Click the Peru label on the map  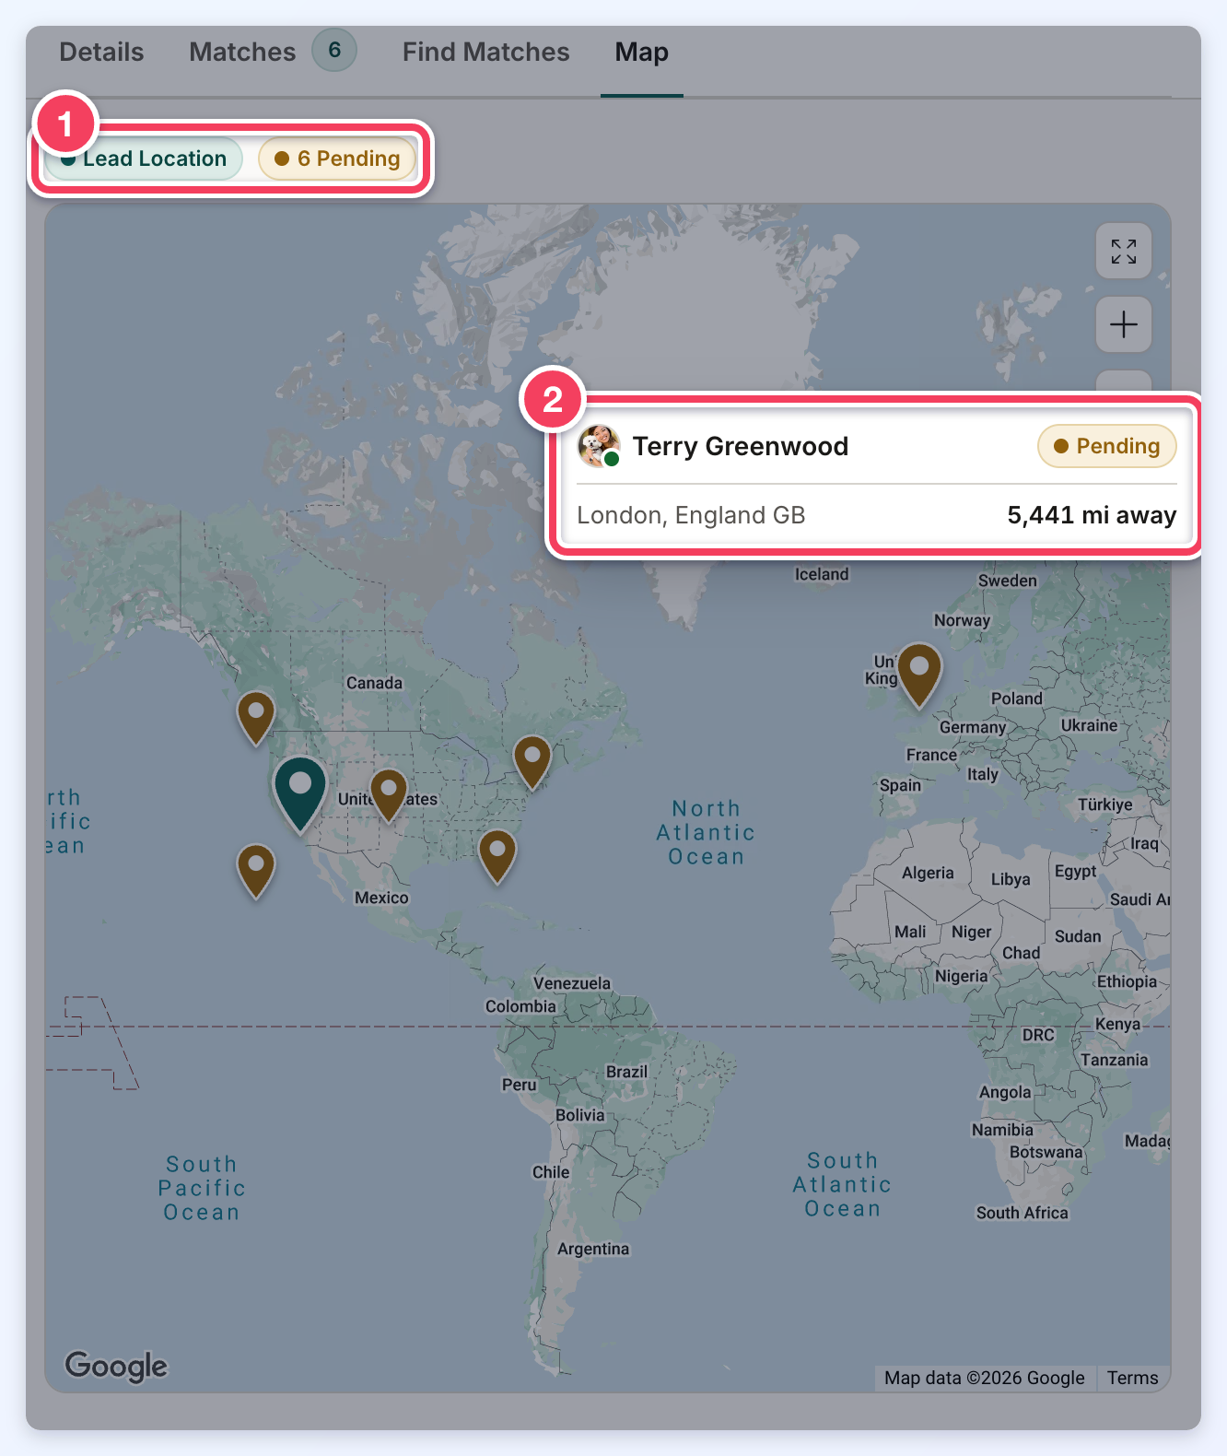519,1085
